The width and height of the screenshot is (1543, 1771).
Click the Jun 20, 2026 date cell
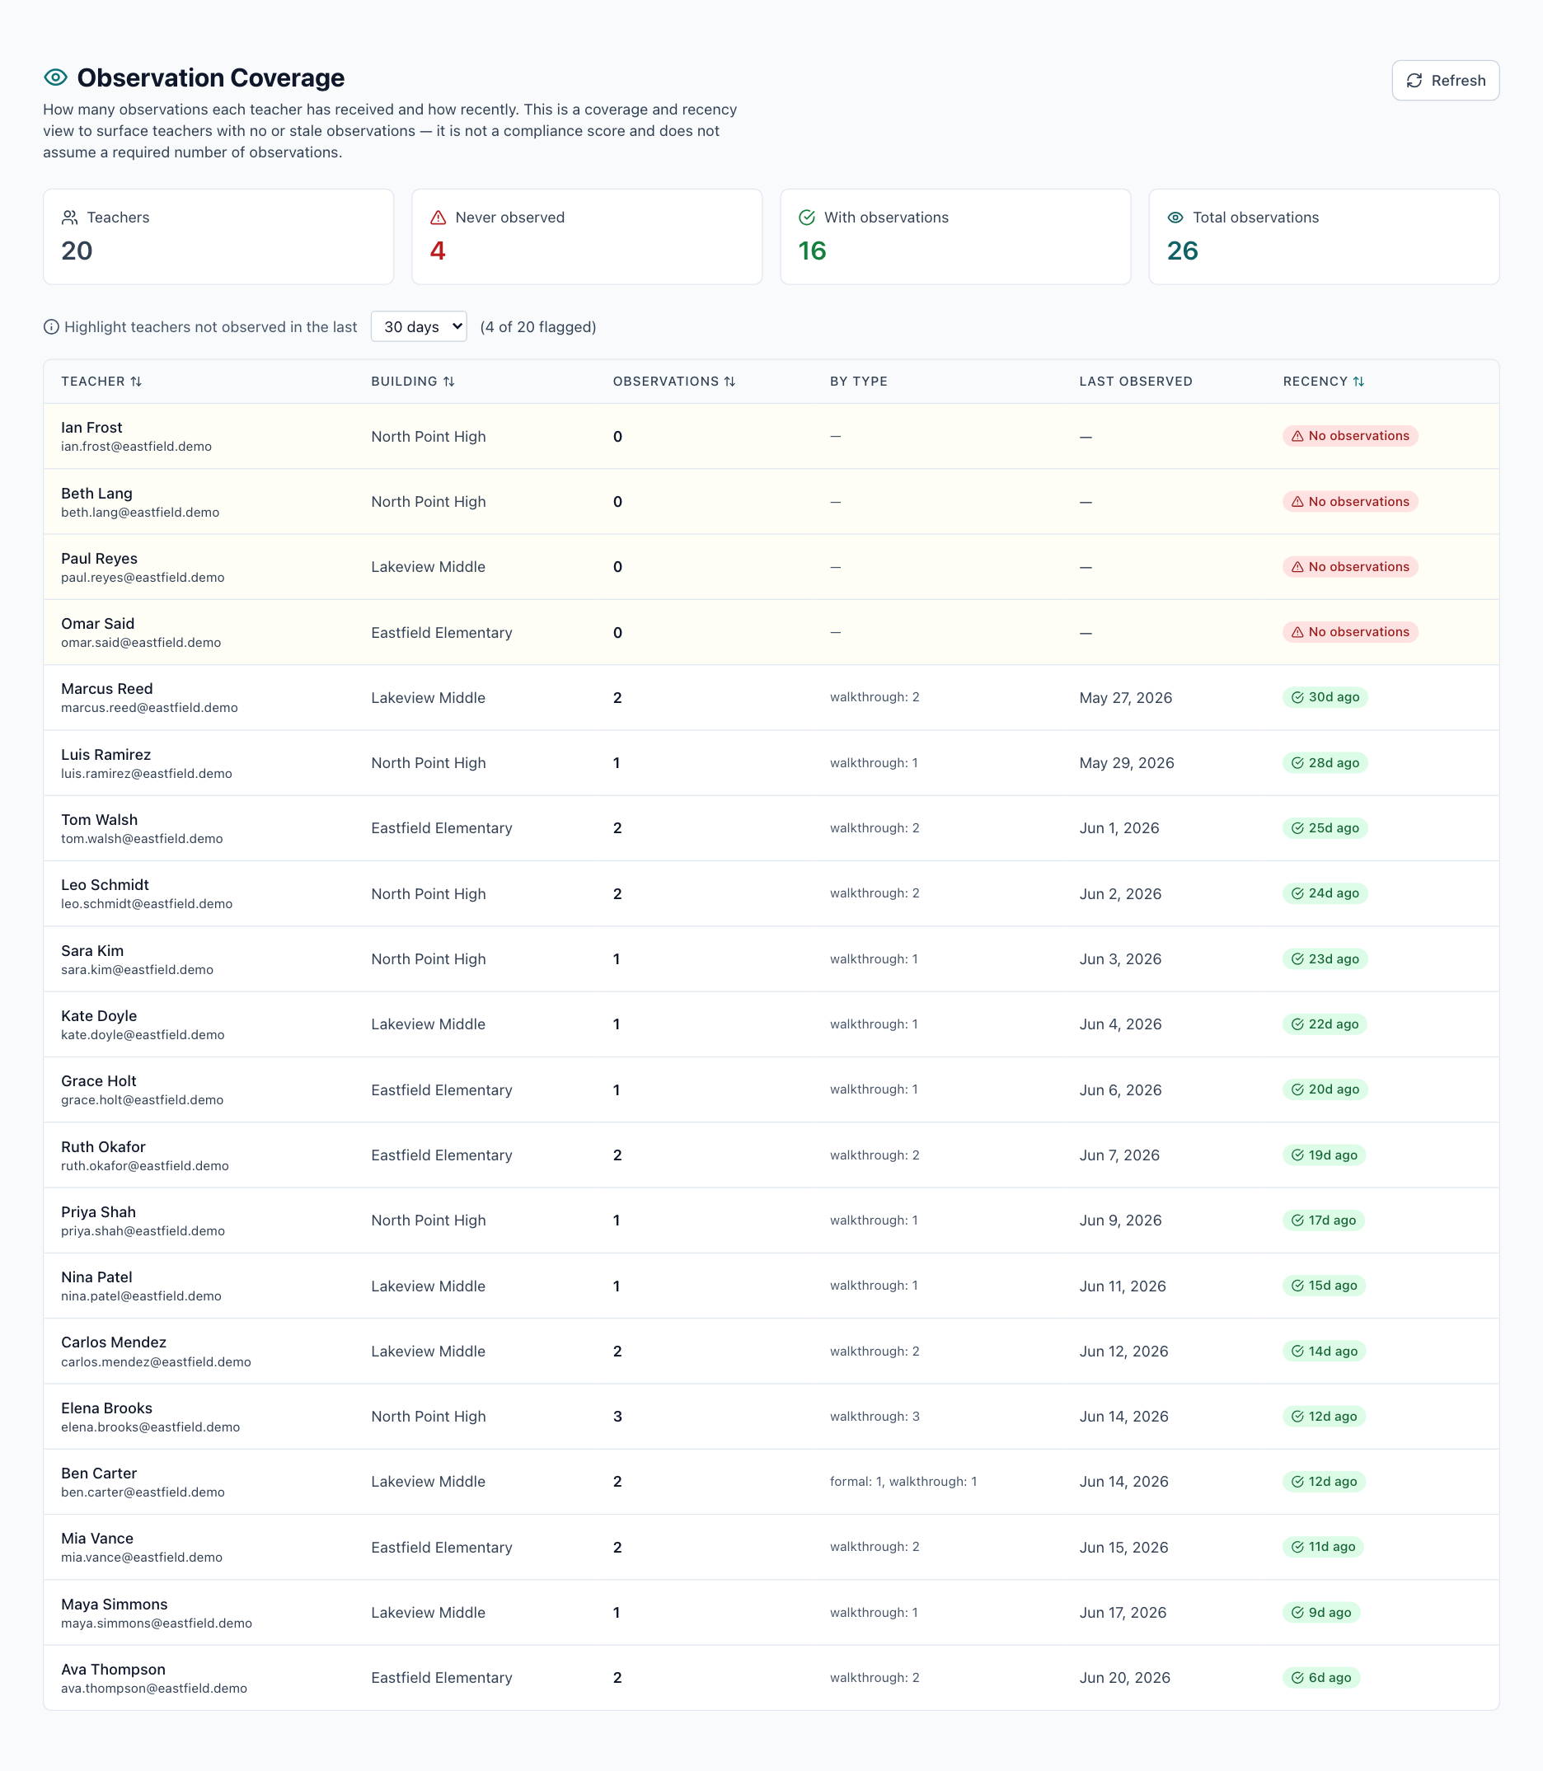pyautogui.click(x=1124, y=1677)
